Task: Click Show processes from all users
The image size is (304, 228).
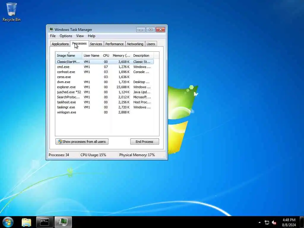Action: [x=82, y=142]
